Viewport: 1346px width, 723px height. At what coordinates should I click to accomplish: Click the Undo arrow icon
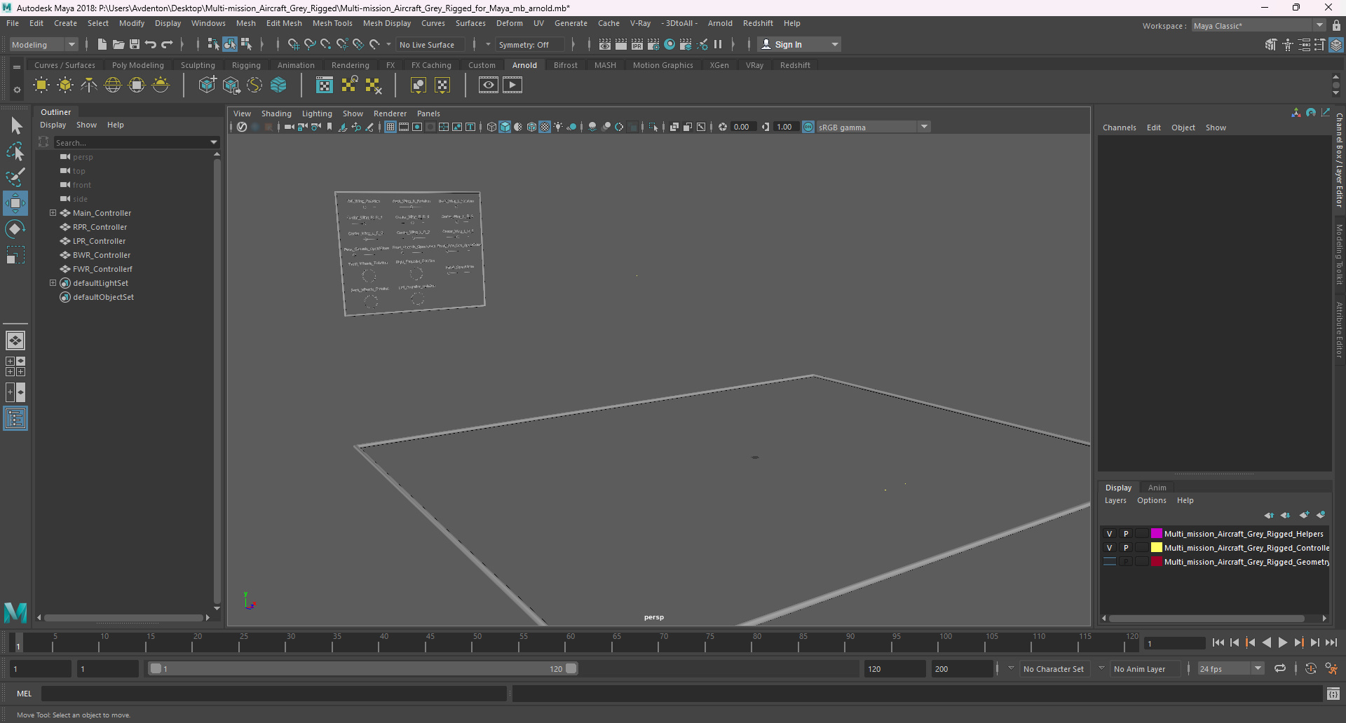point(151,45)
